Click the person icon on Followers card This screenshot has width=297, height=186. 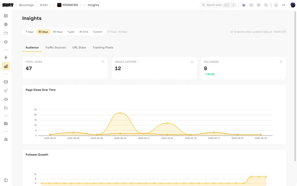click(281, 62)
